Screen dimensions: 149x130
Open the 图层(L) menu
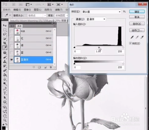point(38,10)
